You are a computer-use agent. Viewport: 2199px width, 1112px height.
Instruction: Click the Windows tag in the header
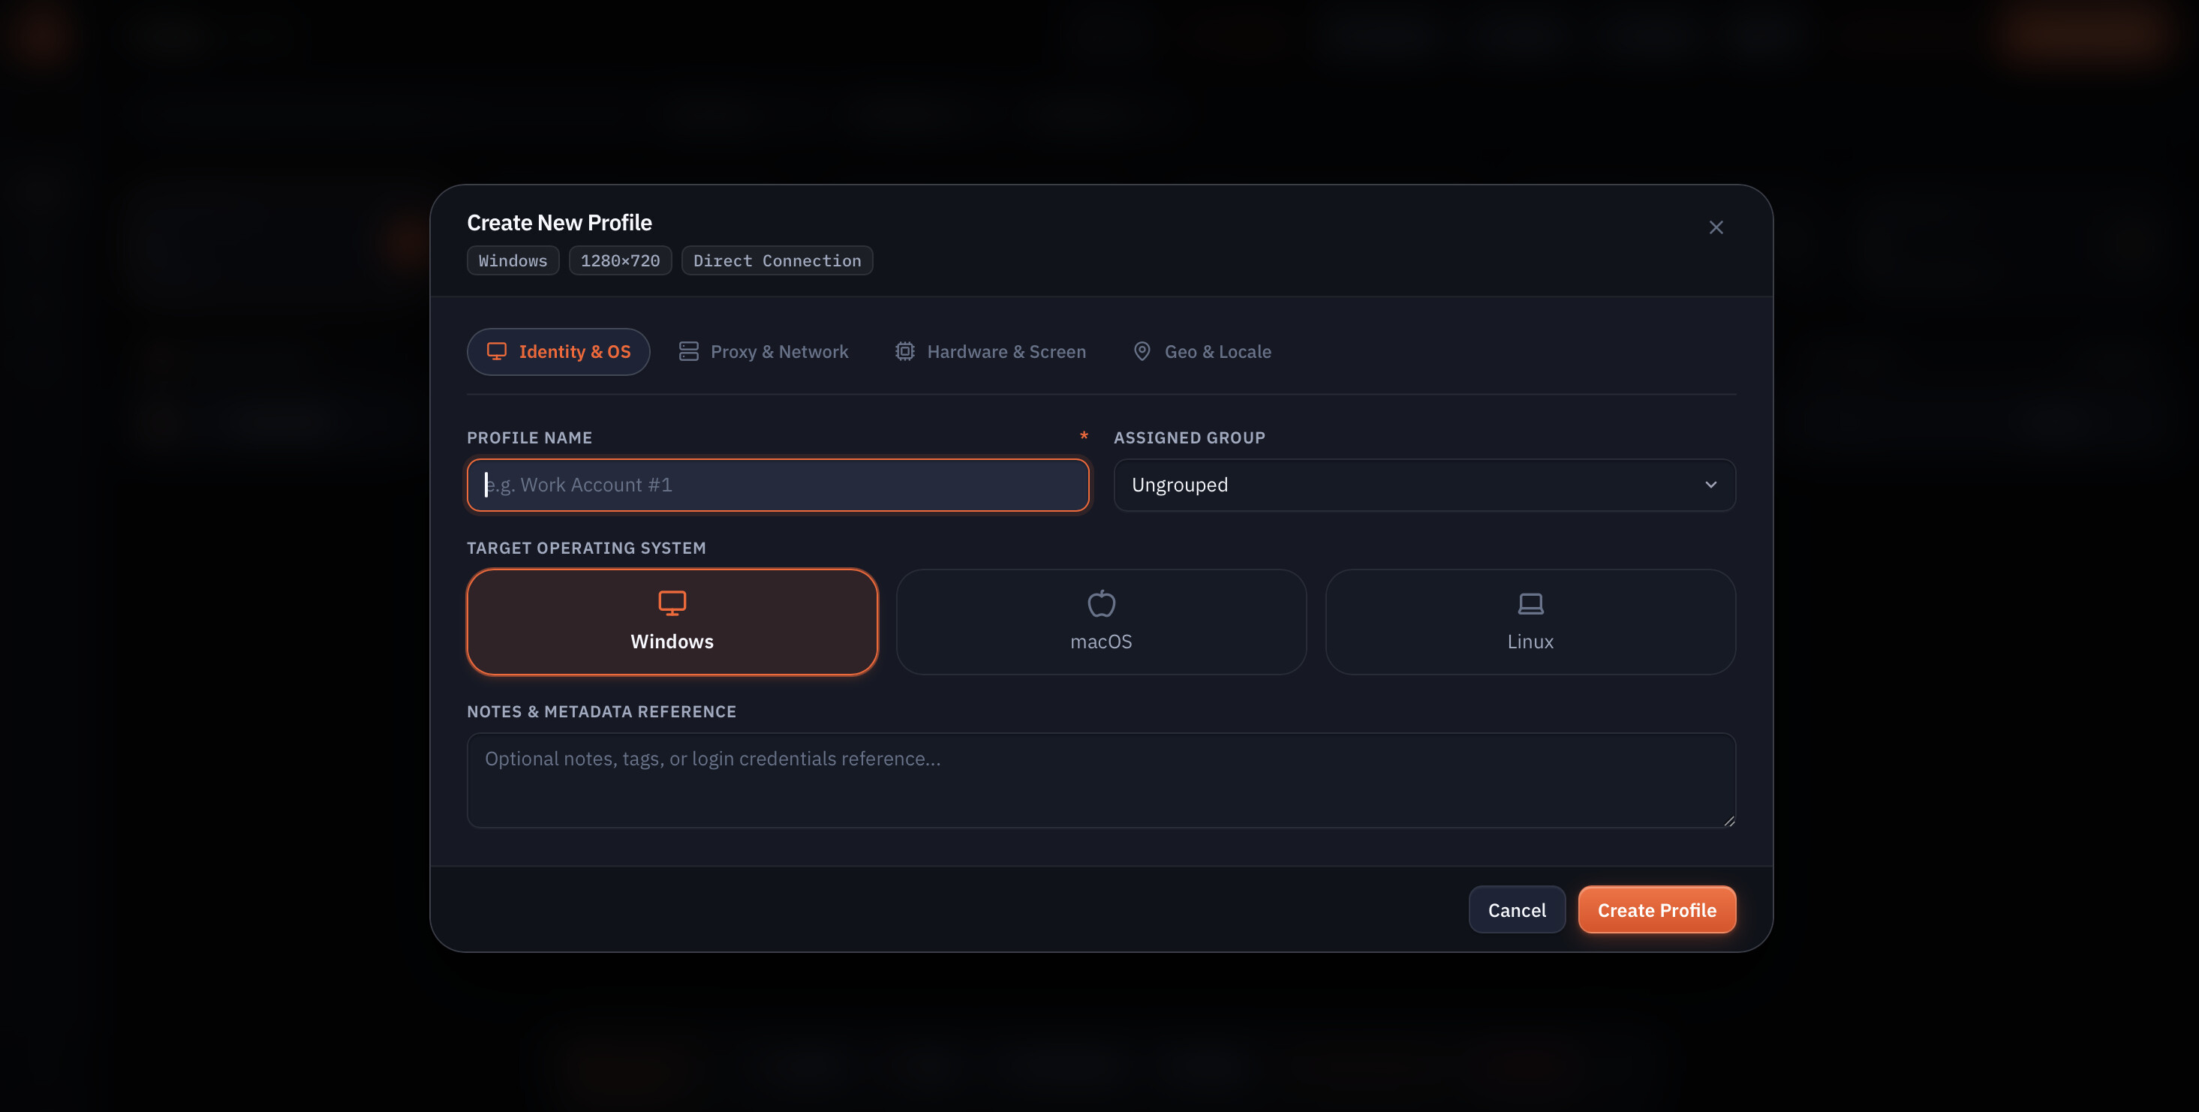pos(512,260)
